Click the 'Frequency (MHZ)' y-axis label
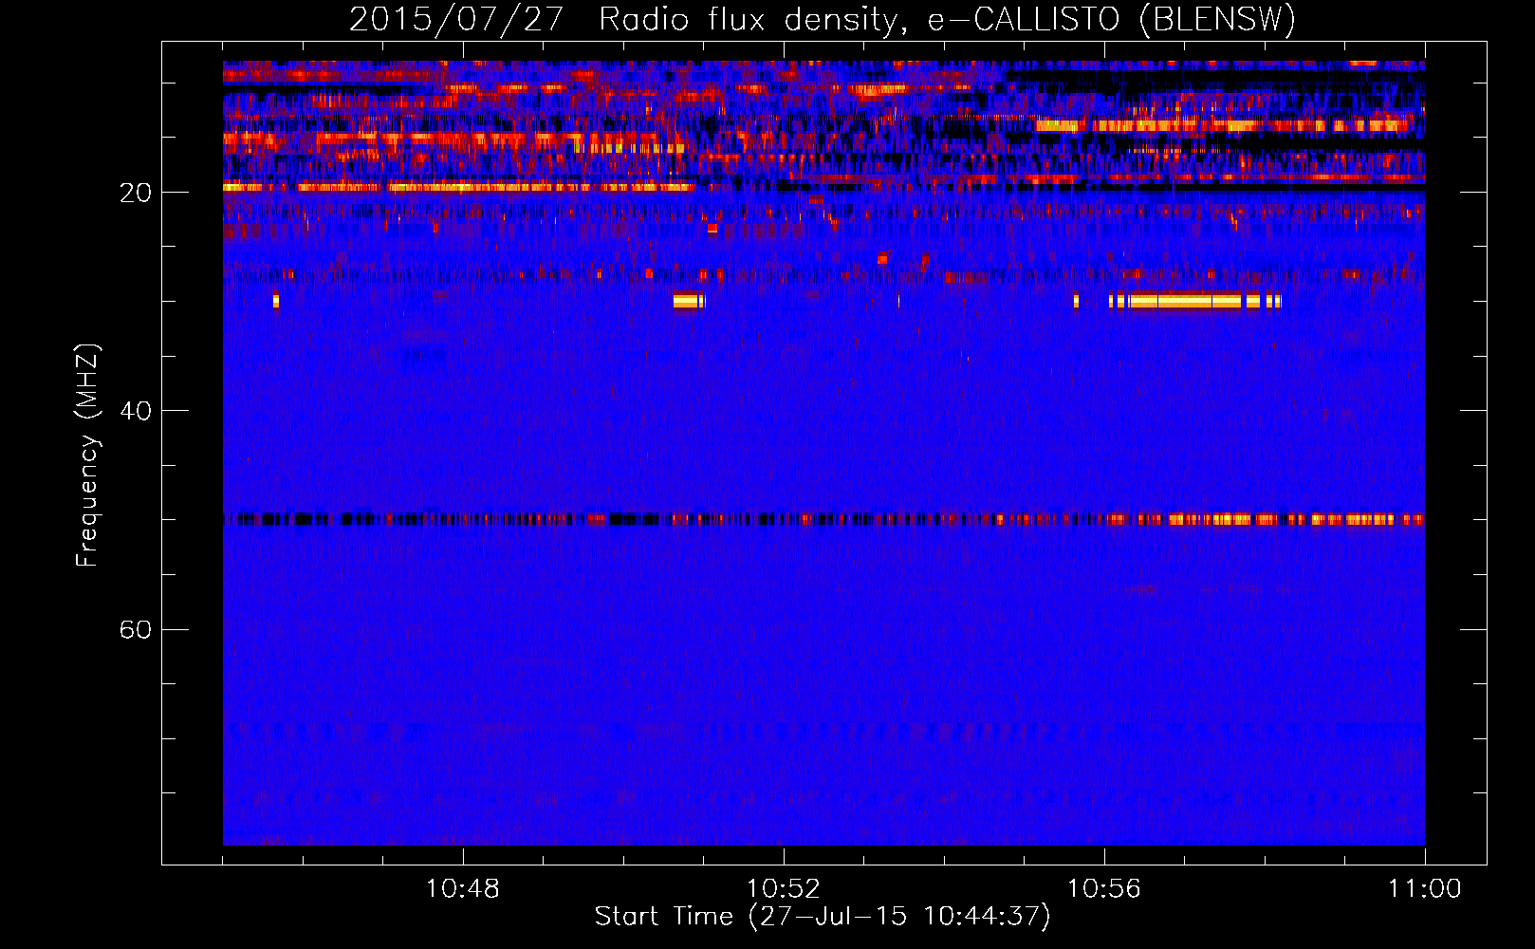Viewport: 1535px width, 949px height. pyautogui.click(x=86, y=456)
